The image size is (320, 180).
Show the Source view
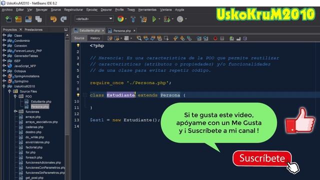coord(79,38)
